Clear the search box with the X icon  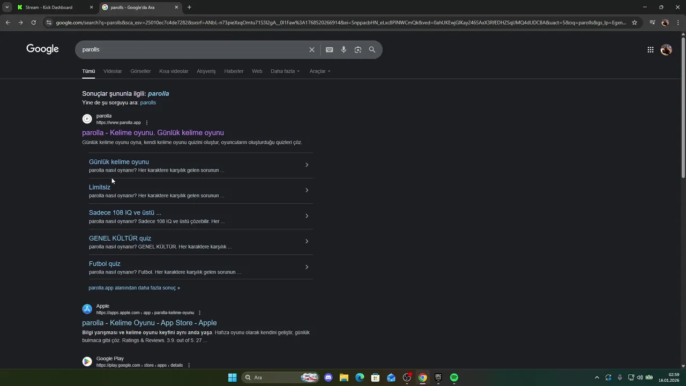coord(311,49)
